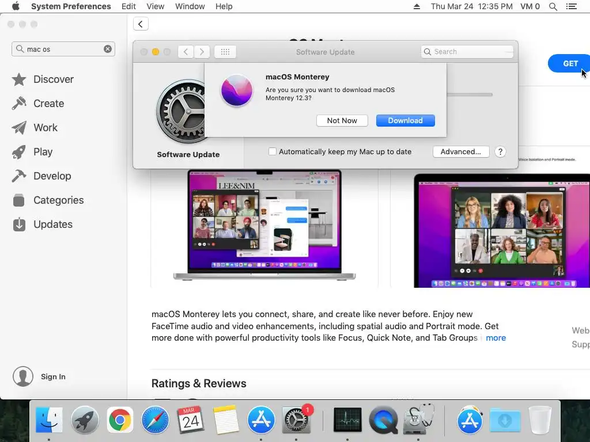Click the blue GET button

pyautogui.click(x=570, y=63)
